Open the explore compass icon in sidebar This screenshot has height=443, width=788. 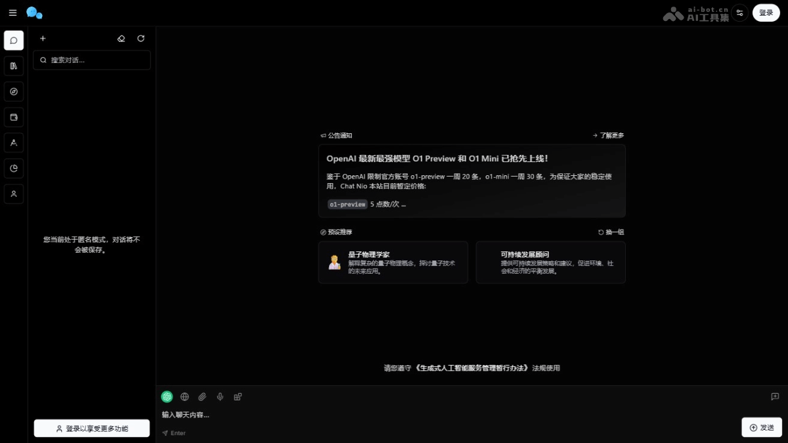click(14, 91)
